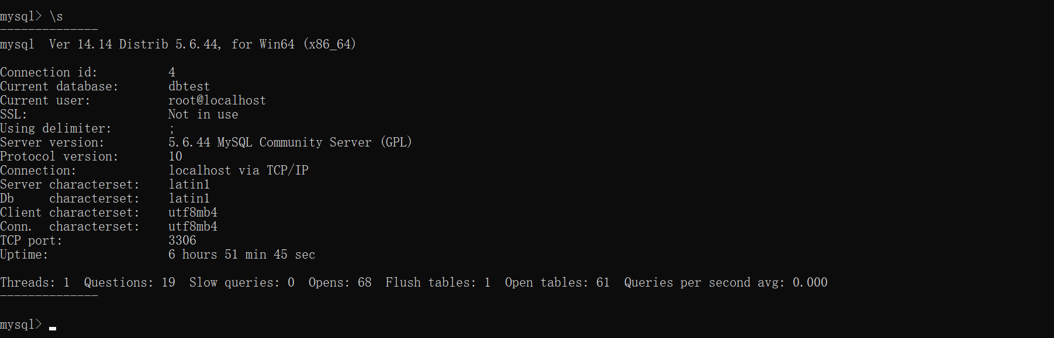
Task: Click the "Questions: 19" statistic
Action: pyautogui.click(x=129, y=283)
